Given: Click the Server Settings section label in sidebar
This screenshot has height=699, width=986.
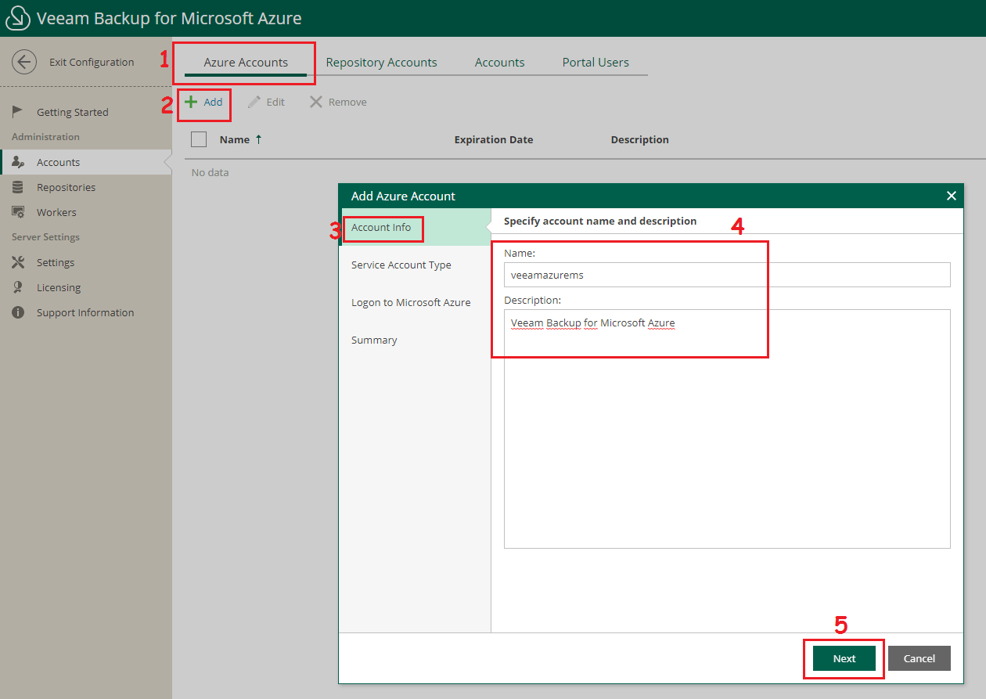Looking at the screenshot, I should pyautogui.click(x=45, y=237).
